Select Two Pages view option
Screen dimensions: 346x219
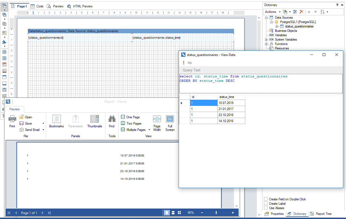coord(131,123)
